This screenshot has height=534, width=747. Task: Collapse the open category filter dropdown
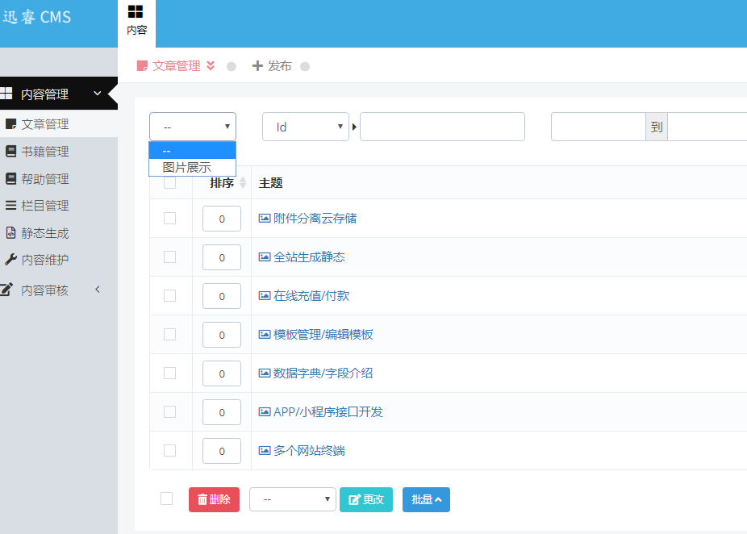193,127
